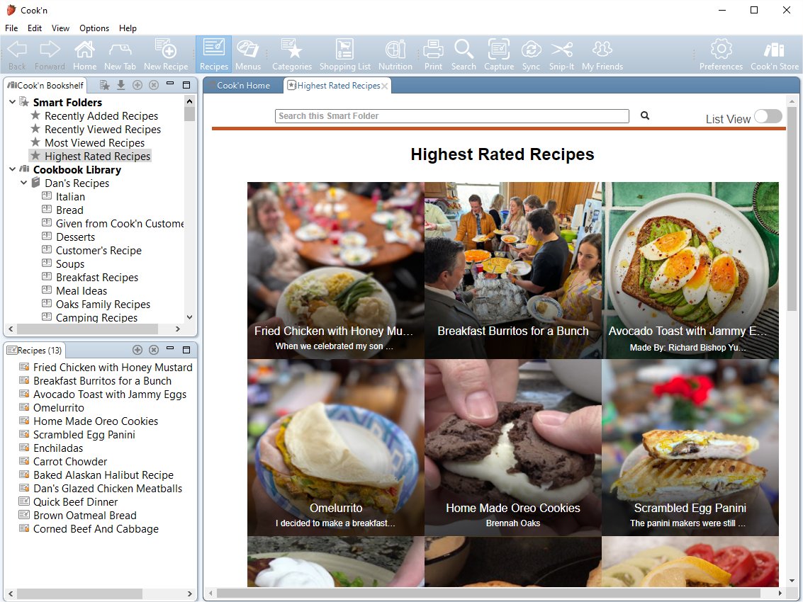The height and width of the screenshot is (602, 803).
Task: Open the Help menu
Action: (x=128, y=28)
